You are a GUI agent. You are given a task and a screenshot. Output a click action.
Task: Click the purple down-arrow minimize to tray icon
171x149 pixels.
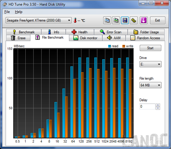tap(144, 21)
